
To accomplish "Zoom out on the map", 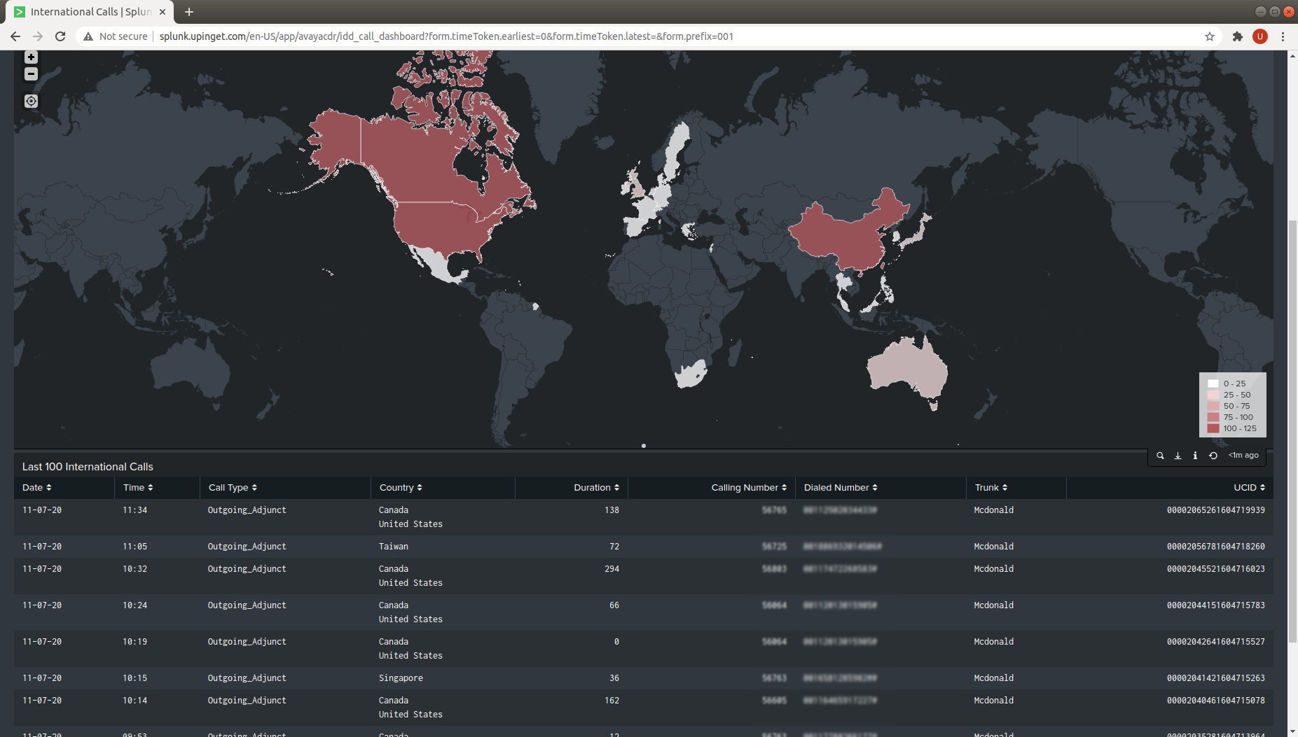I will pos(31,74).
